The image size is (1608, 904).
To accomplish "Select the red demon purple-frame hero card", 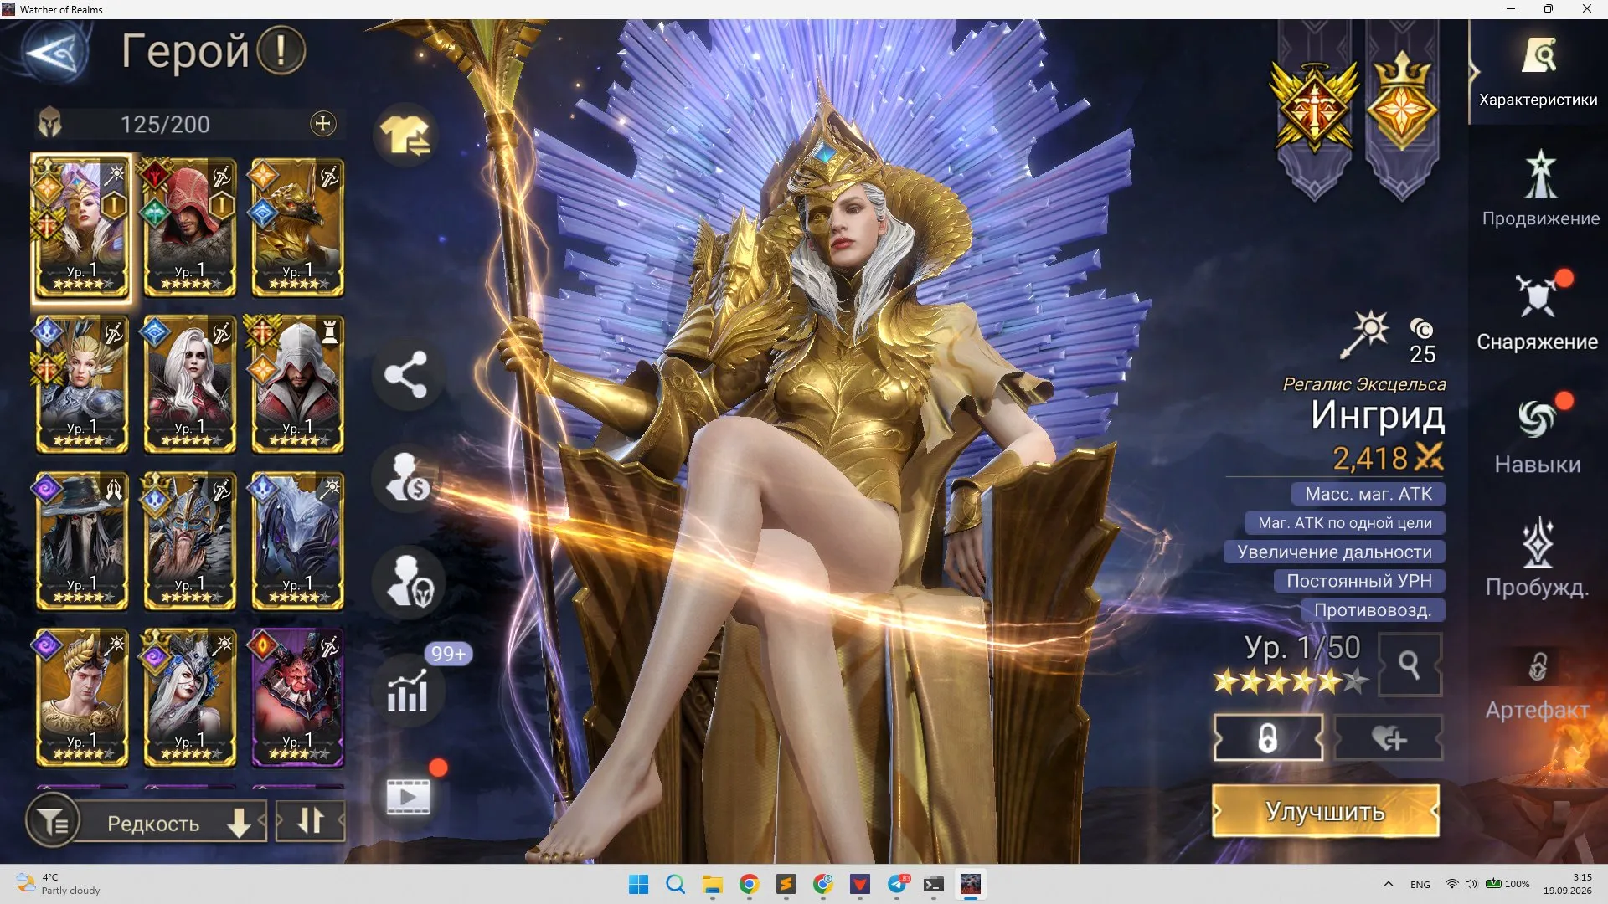I will tap(297, 698).
